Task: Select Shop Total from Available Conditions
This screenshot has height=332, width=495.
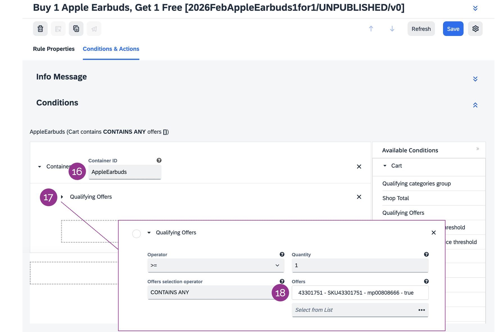Action: [396, 198]
